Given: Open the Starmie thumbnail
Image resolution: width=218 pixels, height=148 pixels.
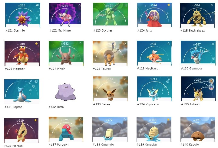Looking at the screenshot, I should pos(22,15).
